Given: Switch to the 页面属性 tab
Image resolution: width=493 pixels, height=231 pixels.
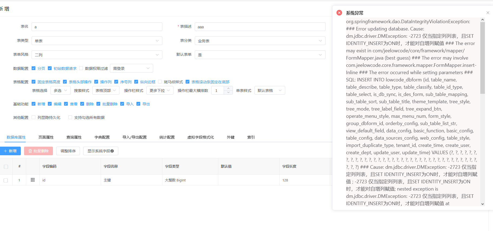Looking at the screenshot, I should (46, 137).
